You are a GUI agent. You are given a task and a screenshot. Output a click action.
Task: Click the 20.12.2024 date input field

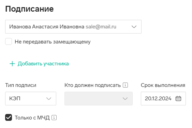click(x=163, y=99)
